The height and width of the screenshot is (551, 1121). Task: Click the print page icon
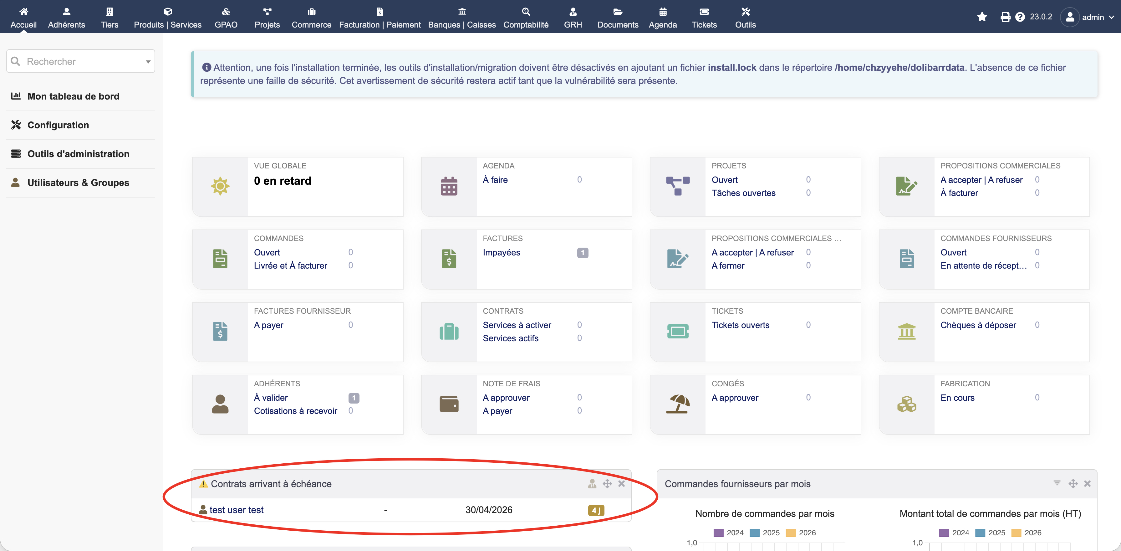(1005, 17)
